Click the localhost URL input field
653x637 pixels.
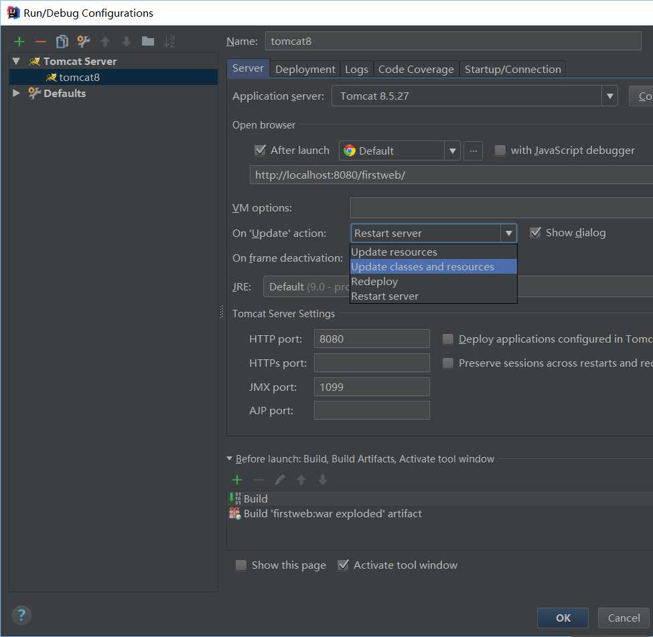click(x=451, y=175)
